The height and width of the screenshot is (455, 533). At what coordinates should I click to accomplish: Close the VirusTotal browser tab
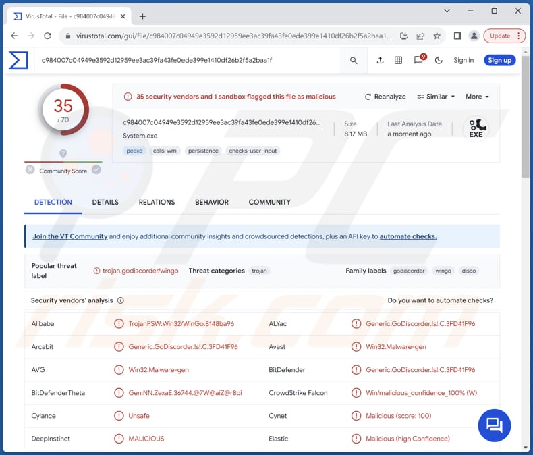pos(123,16)
